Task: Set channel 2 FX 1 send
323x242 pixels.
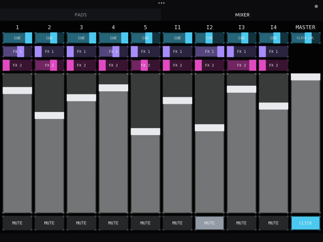Action: coord(49,51)
